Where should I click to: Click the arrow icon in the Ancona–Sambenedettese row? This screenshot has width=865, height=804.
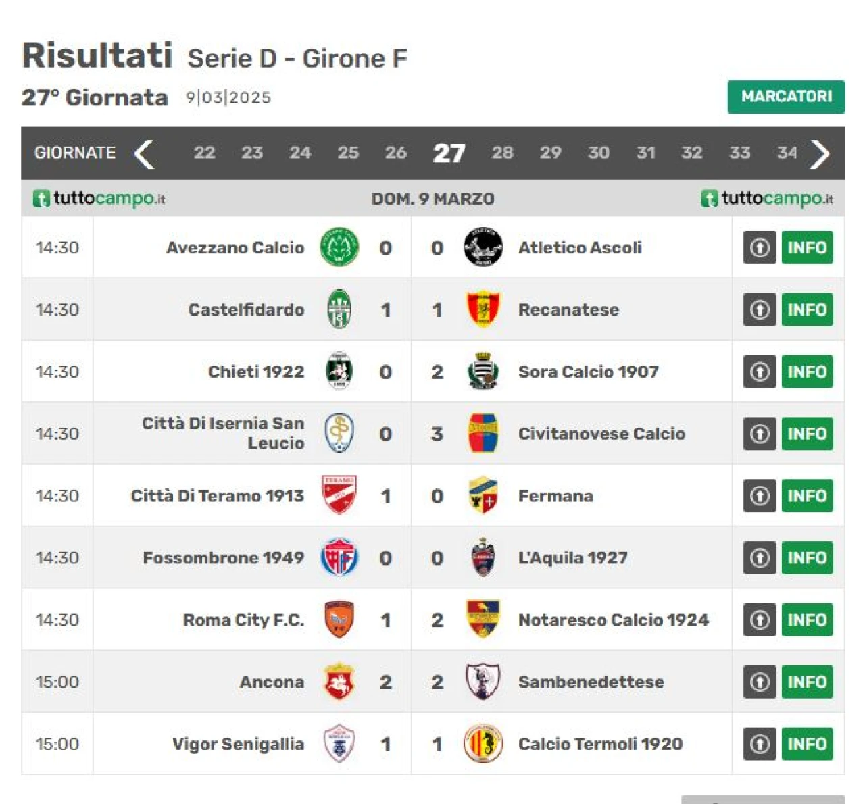click(x=760, y=682)
